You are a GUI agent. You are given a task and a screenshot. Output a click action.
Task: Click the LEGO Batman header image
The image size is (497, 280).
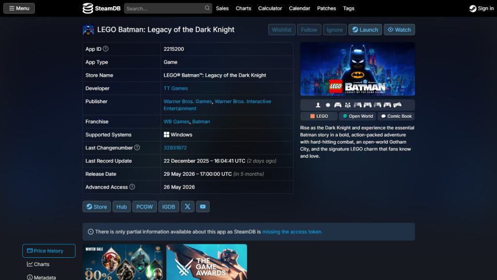pos(357,69)
